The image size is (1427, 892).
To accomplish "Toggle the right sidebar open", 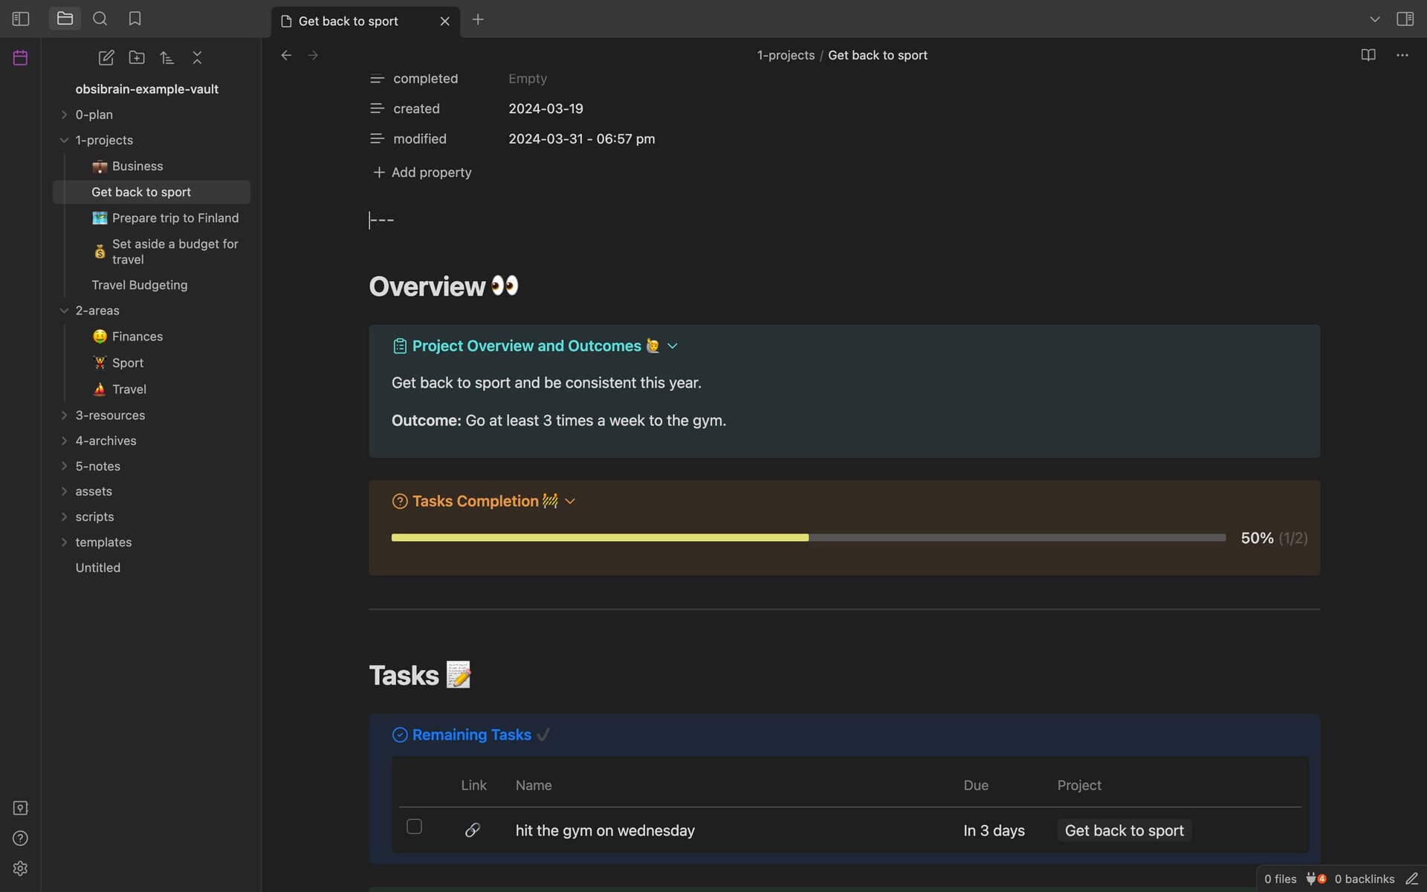I will tap(1406, 19).
